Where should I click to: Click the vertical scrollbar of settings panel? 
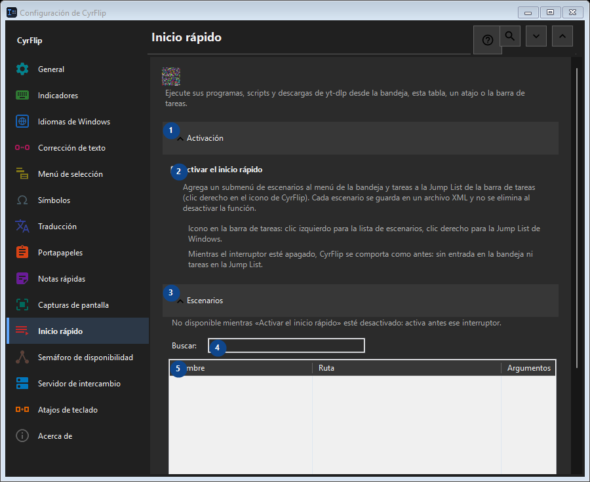[x=577, y=218]
